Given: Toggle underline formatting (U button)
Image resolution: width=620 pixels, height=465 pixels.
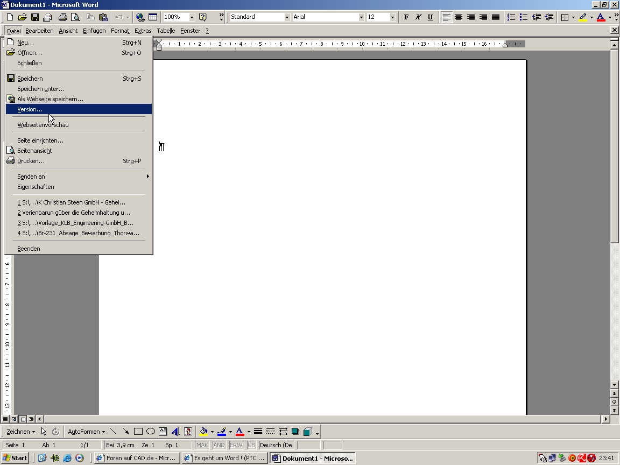Looking at the screenshot, I should click(430, 17).
